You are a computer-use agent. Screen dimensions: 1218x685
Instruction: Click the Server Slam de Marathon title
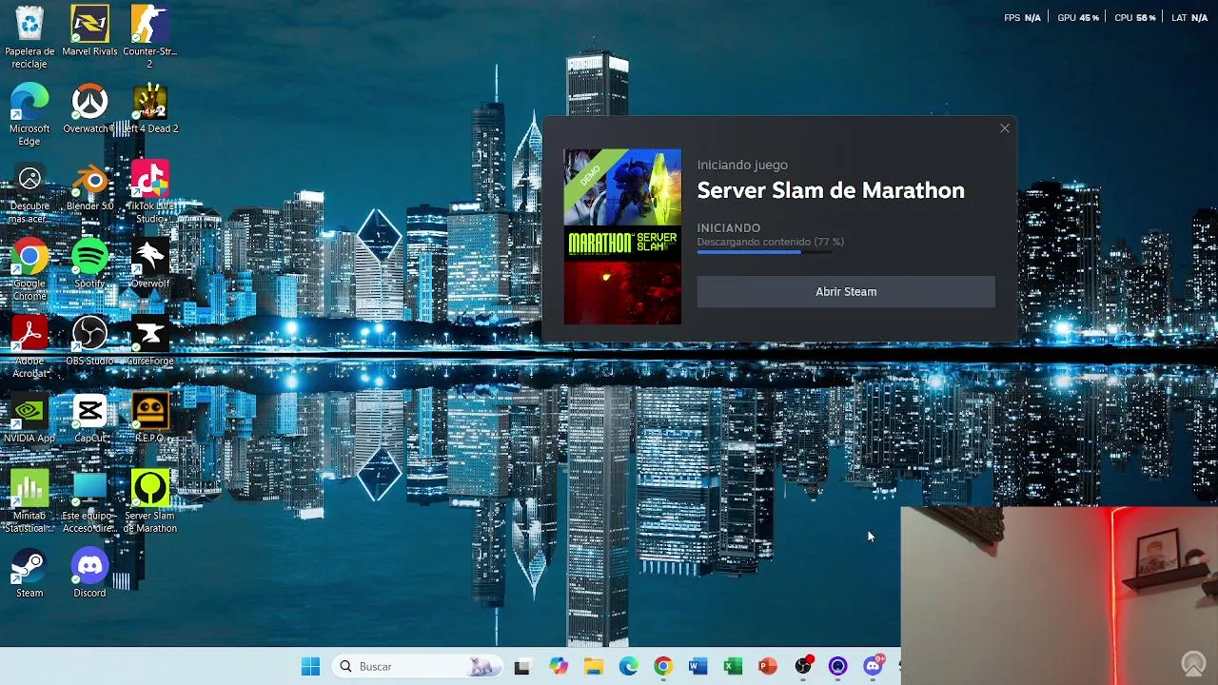pyautogui.click(x=831, y=190)
